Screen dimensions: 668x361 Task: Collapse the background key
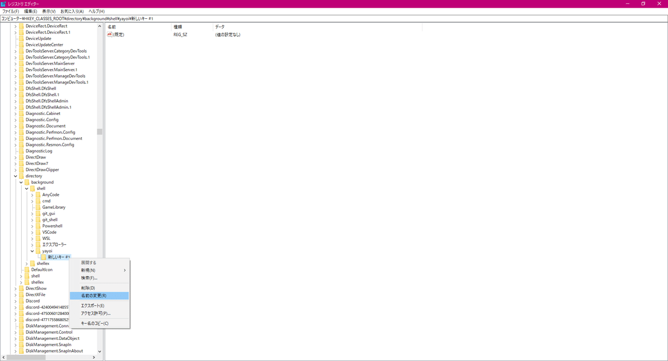(x=21, y=182)
